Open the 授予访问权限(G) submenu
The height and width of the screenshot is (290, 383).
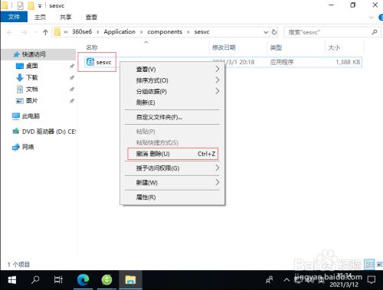172,168
